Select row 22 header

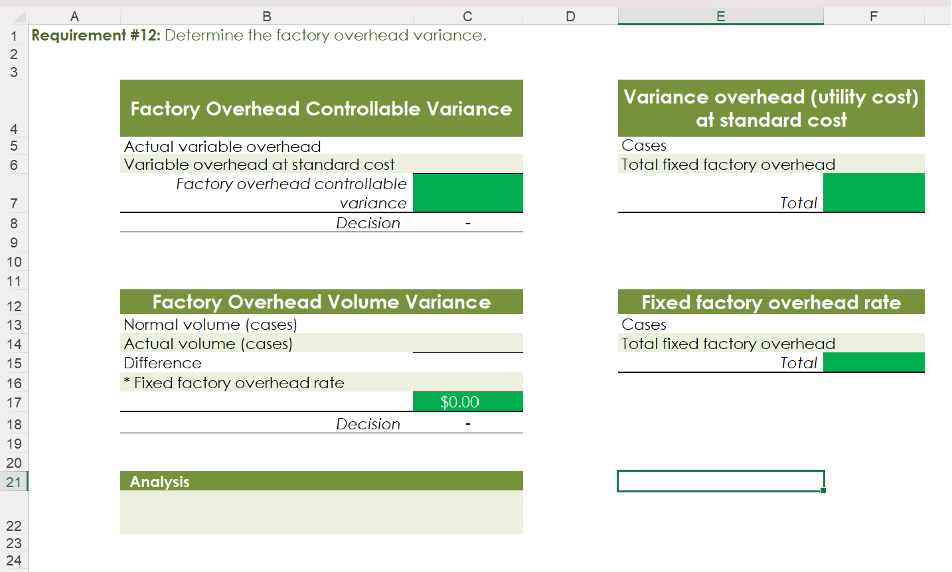[x=14, y=513]
